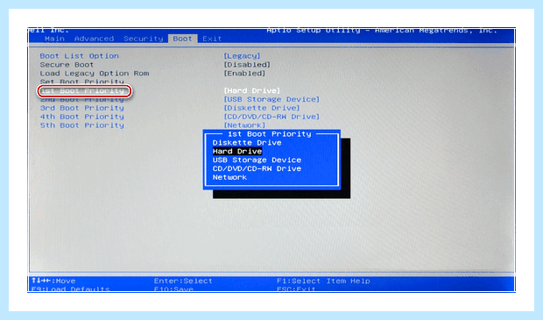Select the 3rd Boot Priority row

click(x=81, y=108)
